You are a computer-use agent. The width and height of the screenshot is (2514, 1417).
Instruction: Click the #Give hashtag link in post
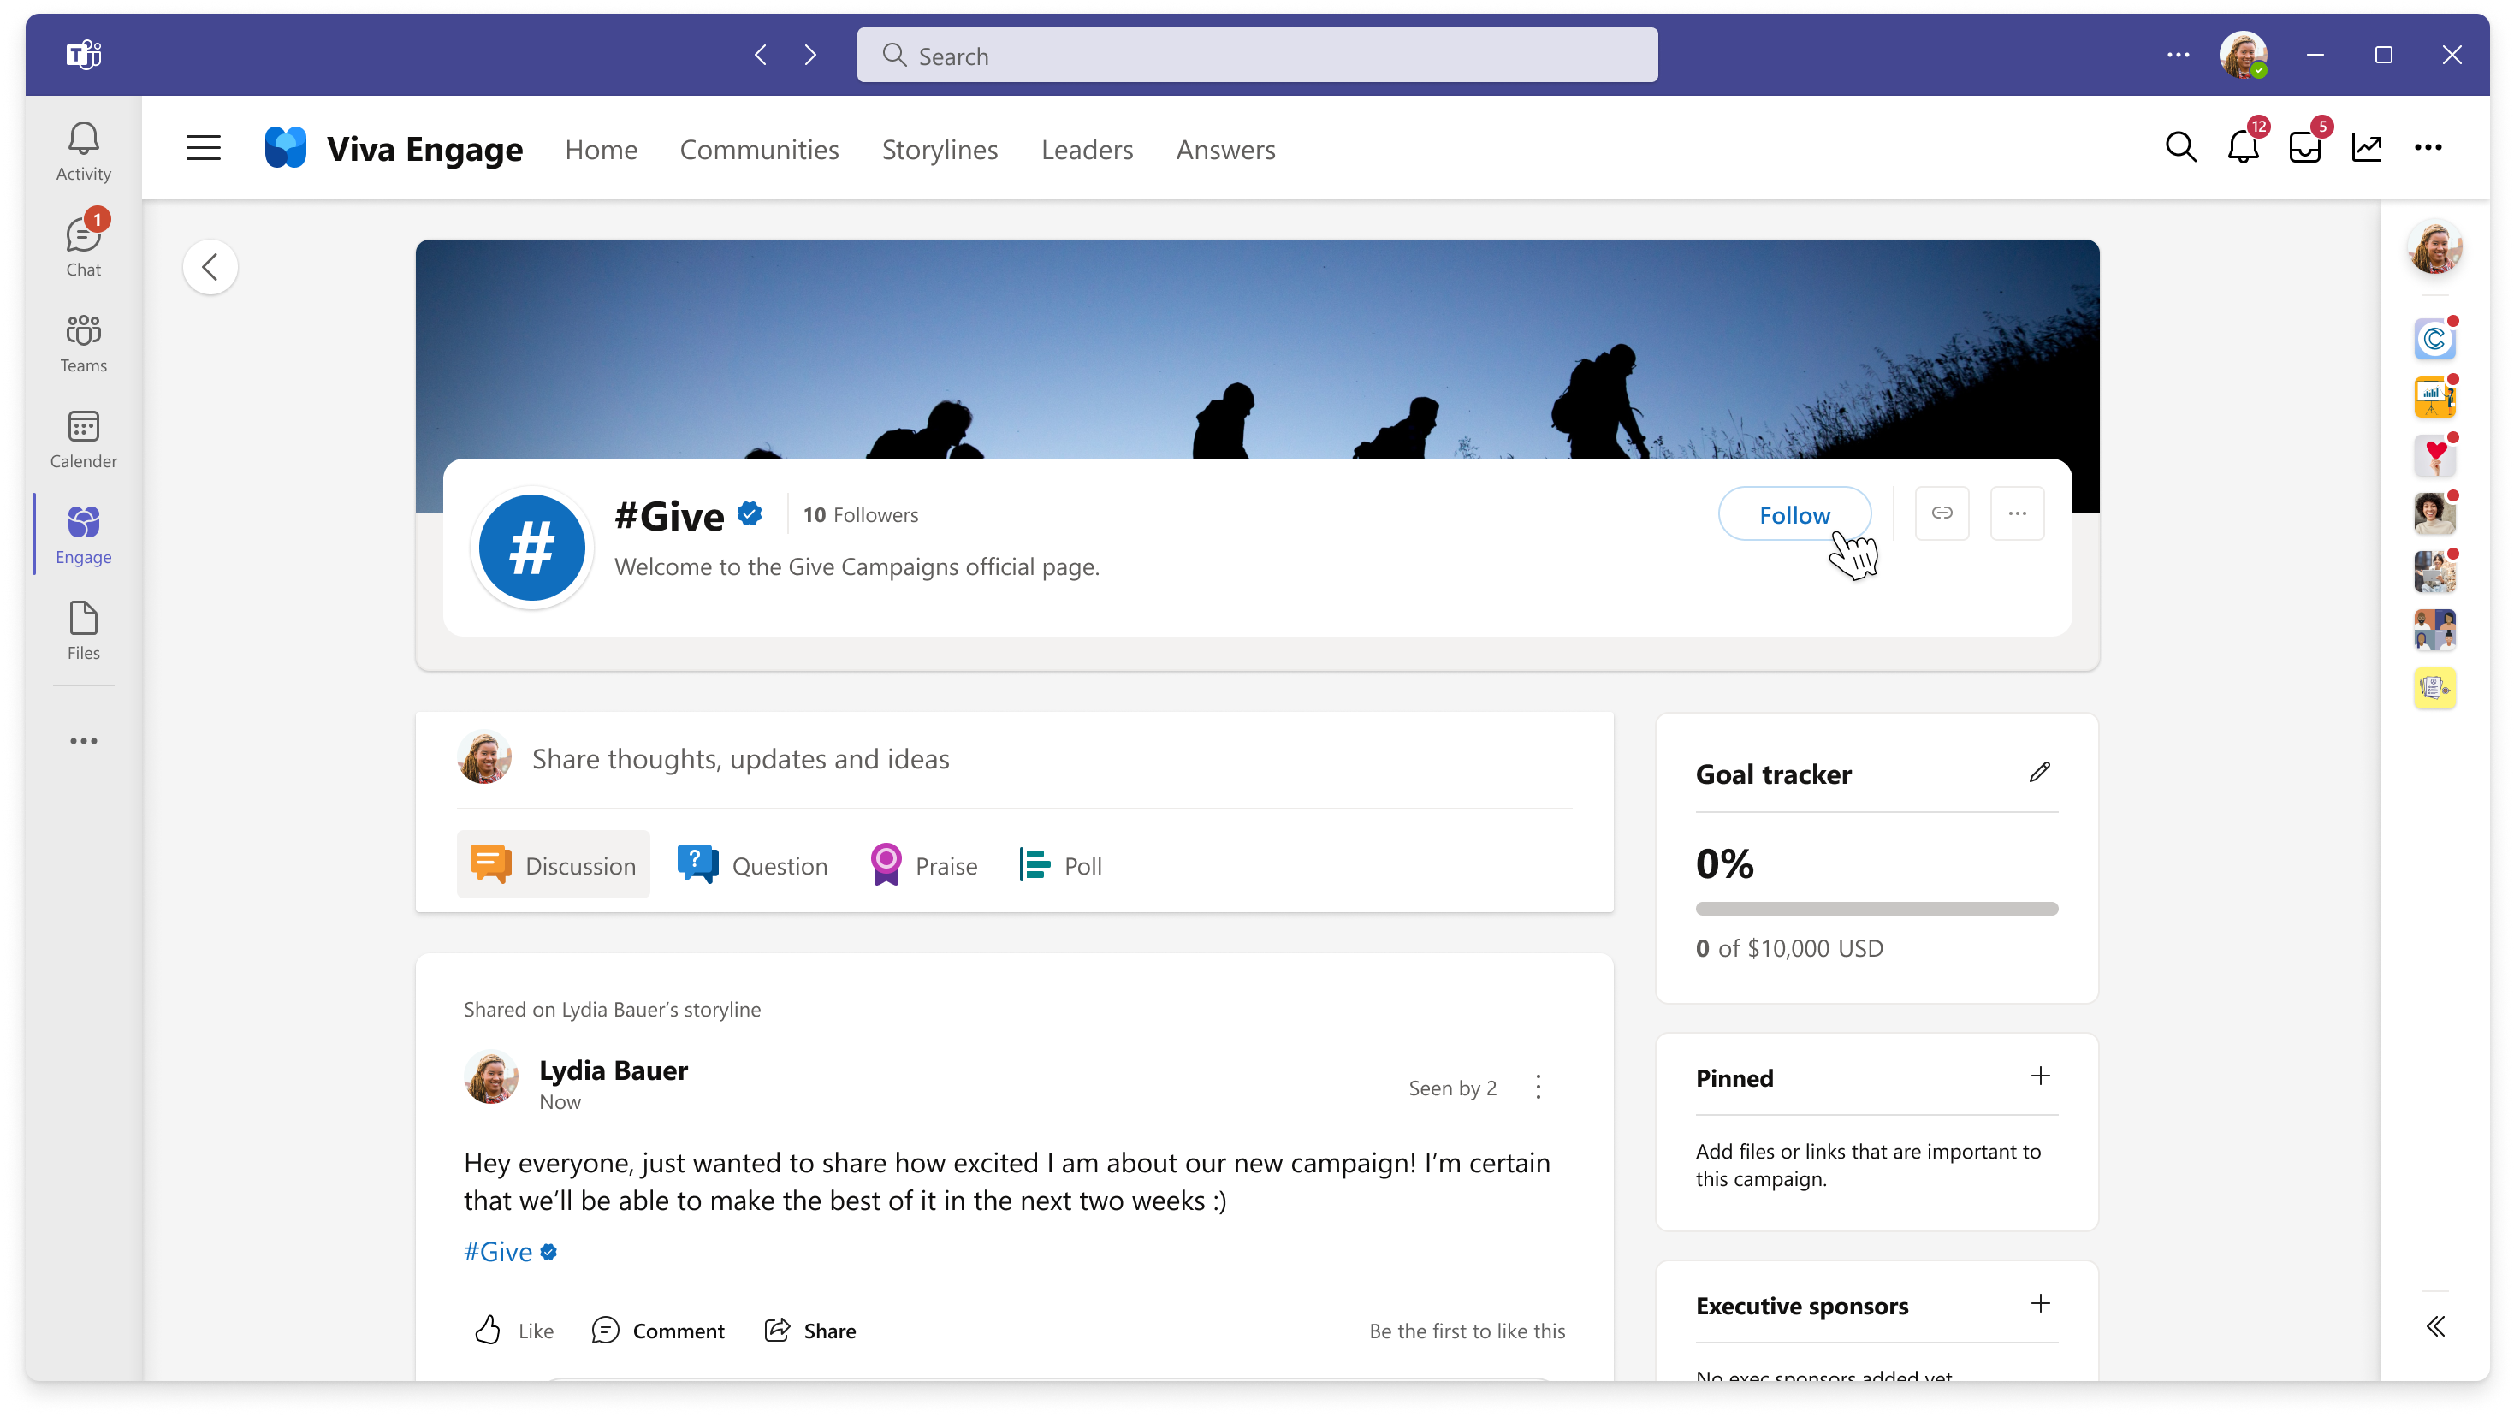pyautogui.click(x=497, y=1251)
